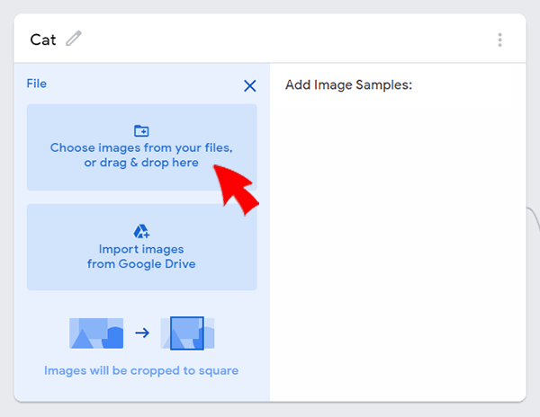Click the connector curve at card edge
The height and width of the screenshot is (417, 540).
tap(533, 218)
